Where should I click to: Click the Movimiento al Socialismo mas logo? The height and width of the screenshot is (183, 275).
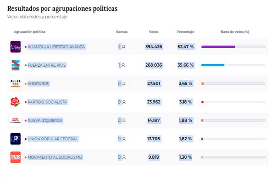click(15, 157)
